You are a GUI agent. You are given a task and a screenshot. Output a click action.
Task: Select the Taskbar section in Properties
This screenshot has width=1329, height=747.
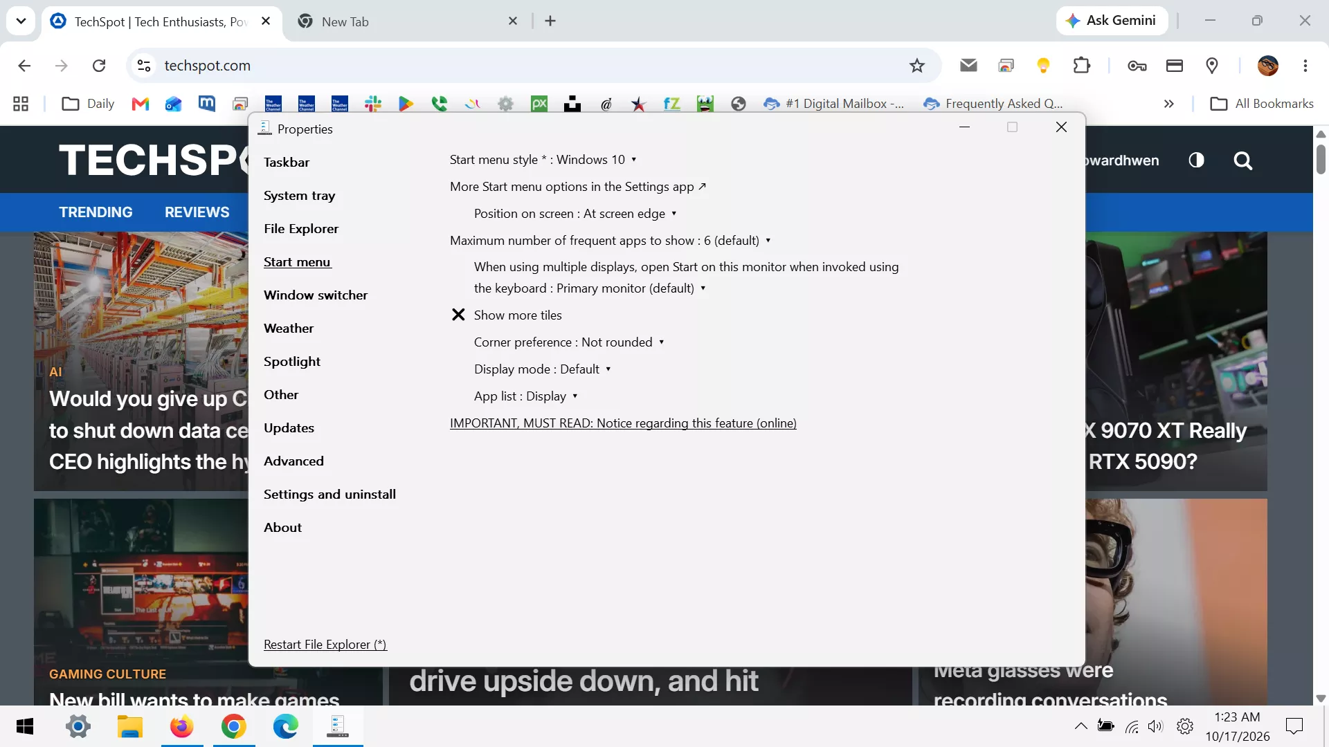287,163
